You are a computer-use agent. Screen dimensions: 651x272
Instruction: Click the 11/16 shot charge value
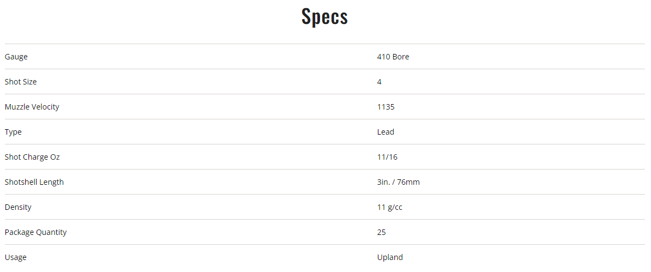click(387, 157)
